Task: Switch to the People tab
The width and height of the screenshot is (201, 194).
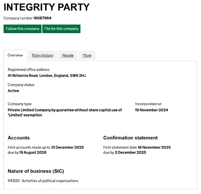Action: click(68, 55)
